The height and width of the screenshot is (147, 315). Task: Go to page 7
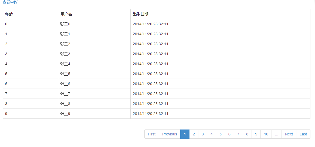click(238, 134)
